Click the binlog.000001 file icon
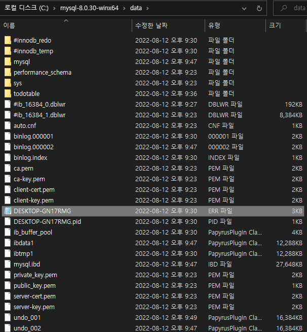Screen dimensions: 307x332 8,136
